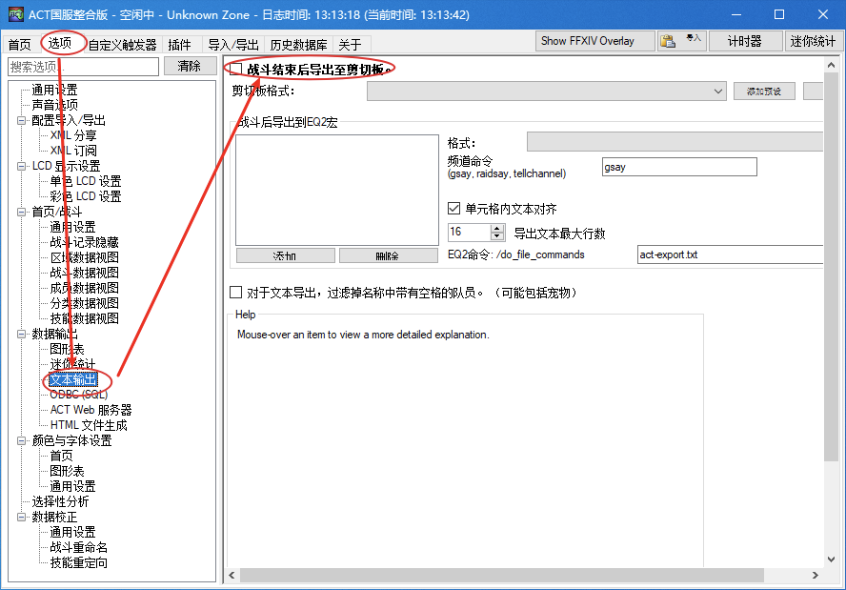Viewport: 846px width, 590px height.
Task: Click the 迷你统计 button
Action: pos(813,41)
